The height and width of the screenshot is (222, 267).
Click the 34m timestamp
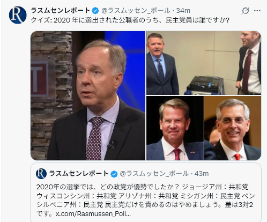[x=183, y=11]
